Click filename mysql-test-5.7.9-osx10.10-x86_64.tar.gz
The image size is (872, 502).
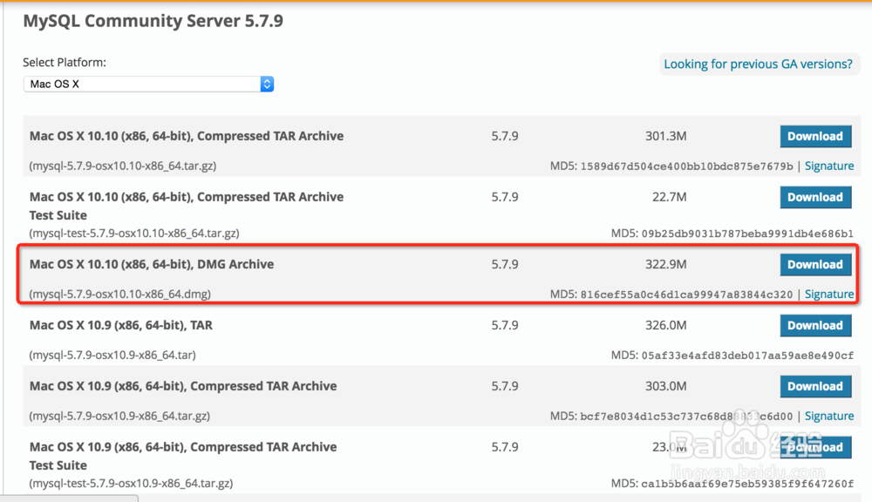point(134,233)
